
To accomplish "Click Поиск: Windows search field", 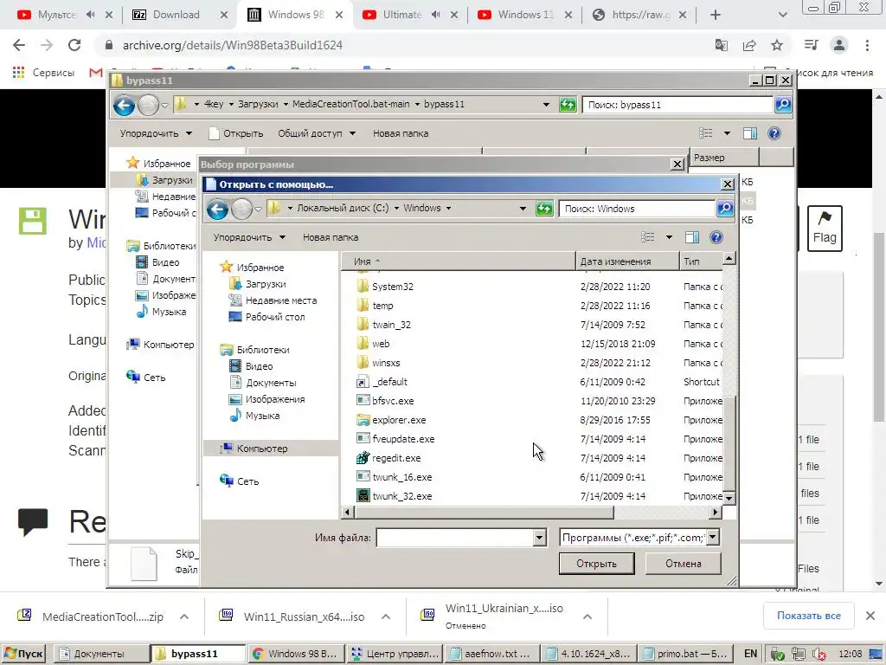I will point(637,209).
